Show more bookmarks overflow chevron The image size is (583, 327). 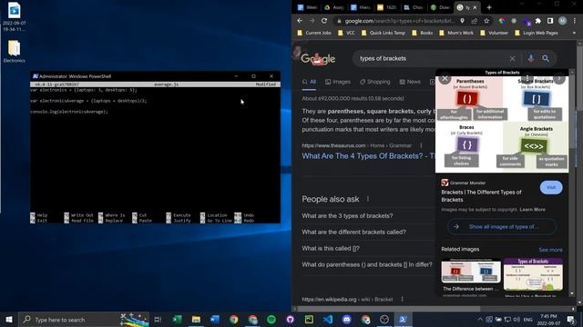pos(573,33)
